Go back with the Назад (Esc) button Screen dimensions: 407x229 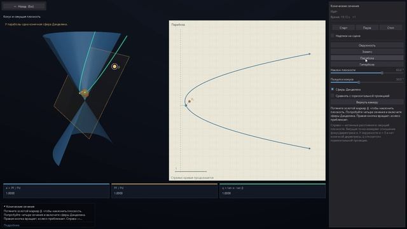[x=24, y=6]
